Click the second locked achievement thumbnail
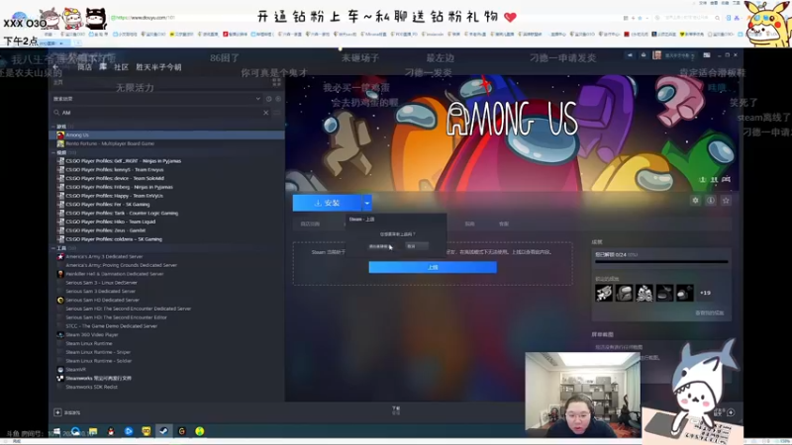This screenshot has width=792, height=445. point(624,293)
